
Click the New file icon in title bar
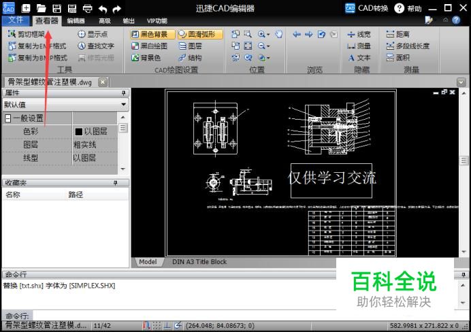coord(26,8)
